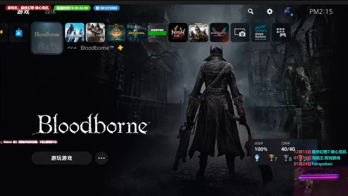
Task: Switch to the 游戏 tab
Action: [23, 12]
